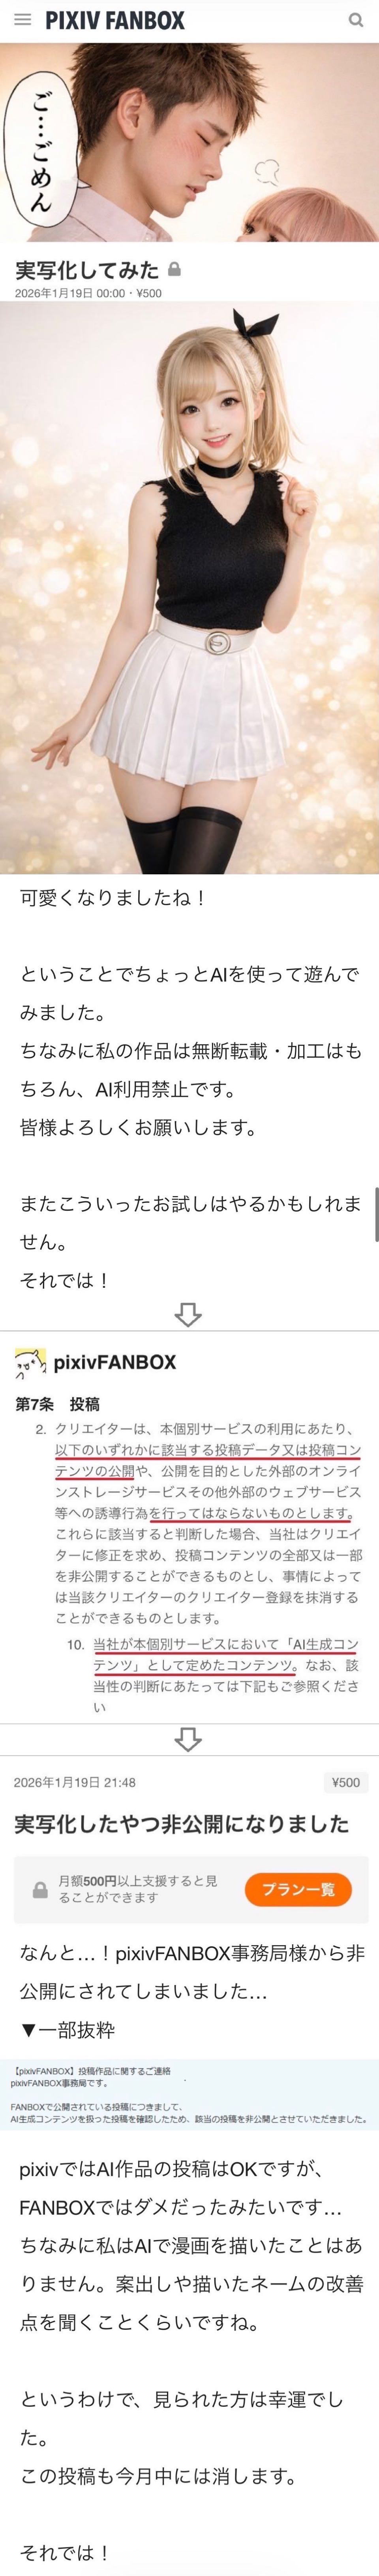Open the 実写化してみた post title
This screenshot has width=379, height=2576.
pyautogui.click(x=87, y=269)
